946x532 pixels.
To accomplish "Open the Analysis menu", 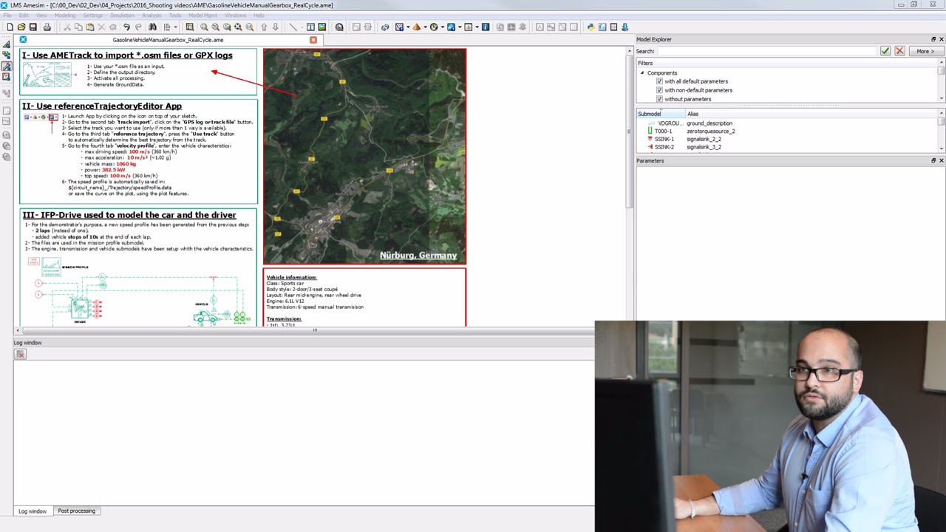I will (152, 15).
